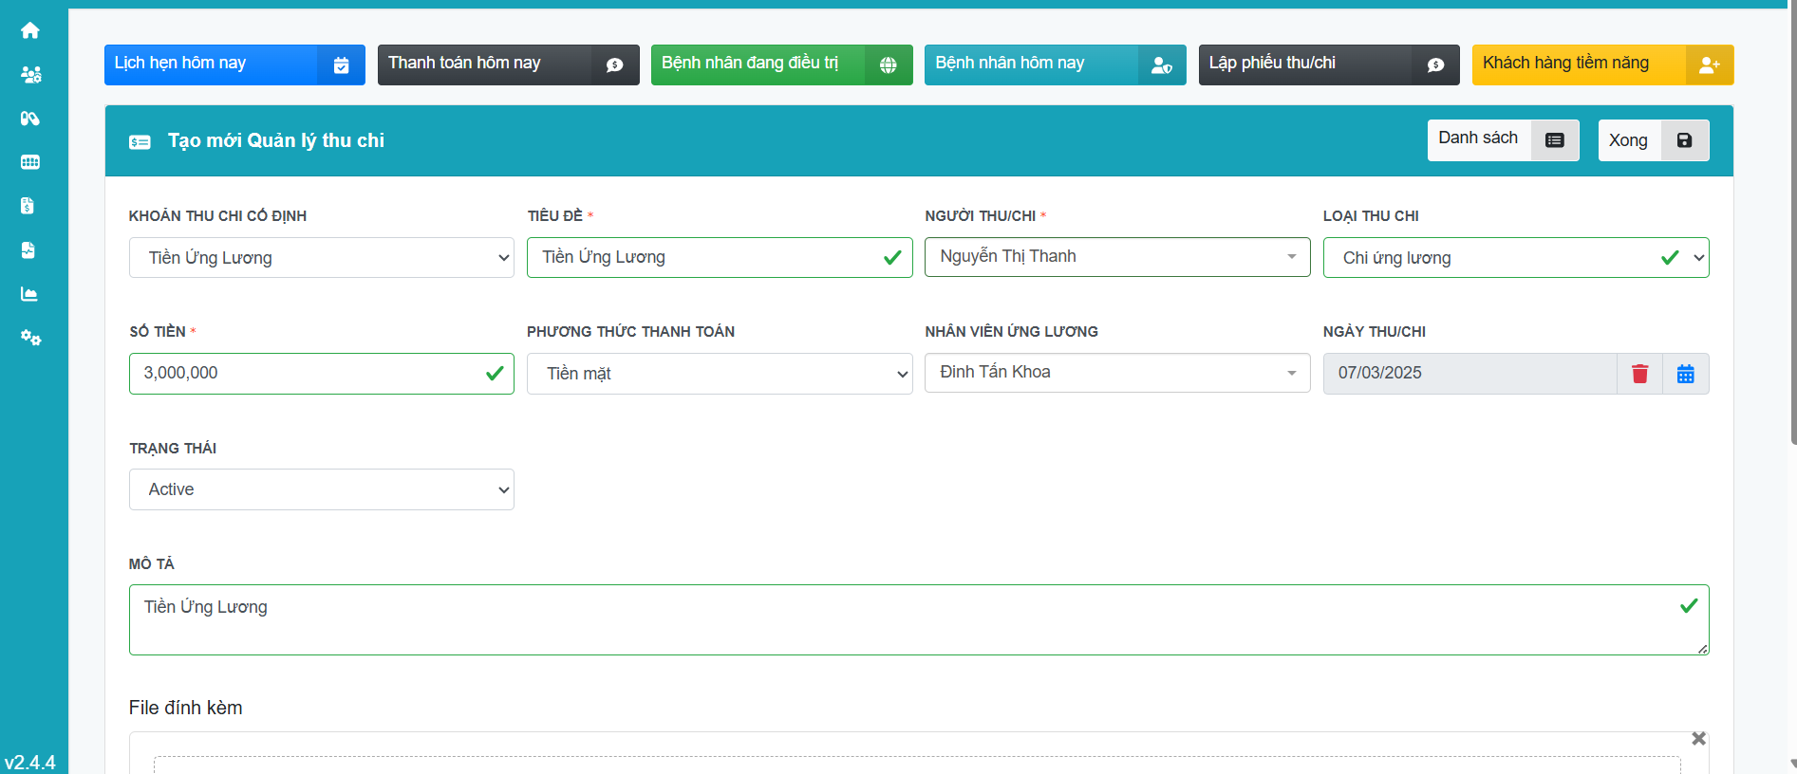Open Phương thức thanh toán dropdown
Screen dimensions: 1797x774
point(719,374)
